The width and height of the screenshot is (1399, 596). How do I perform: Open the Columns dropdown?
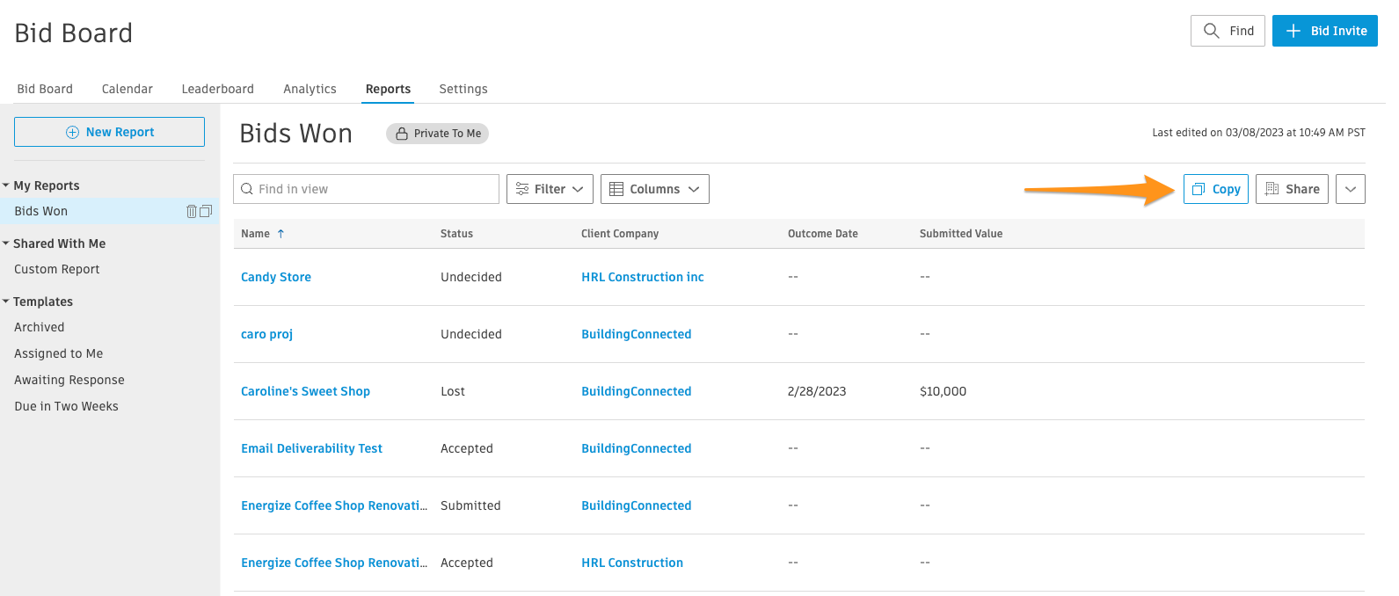pos(654,189)
